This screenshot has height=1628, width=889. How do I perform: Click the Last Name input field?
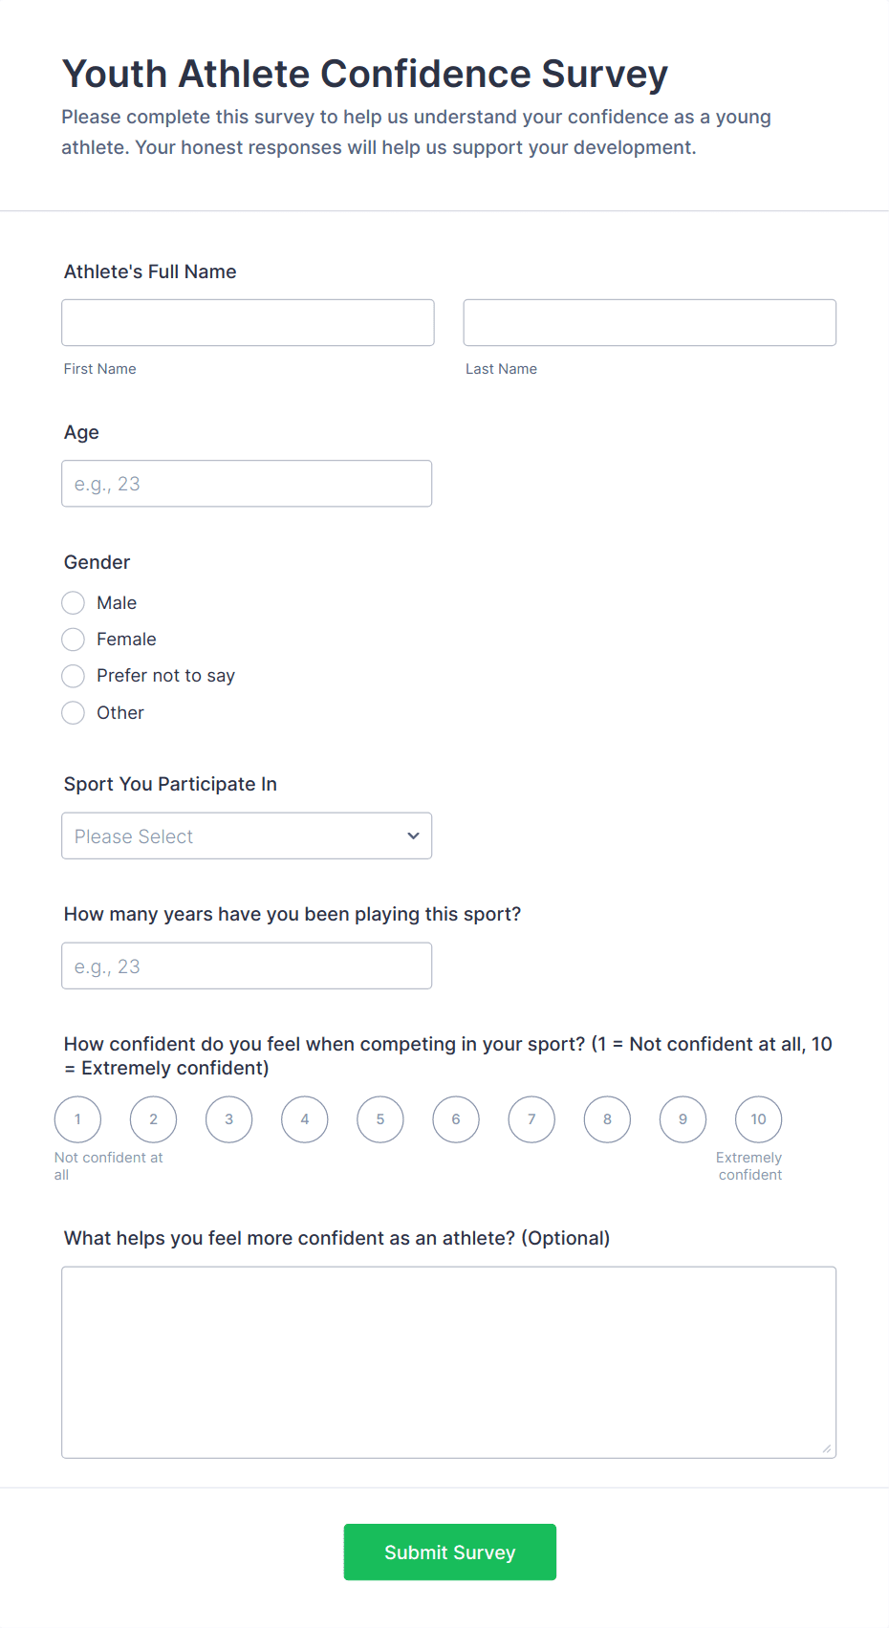point(649,323)
